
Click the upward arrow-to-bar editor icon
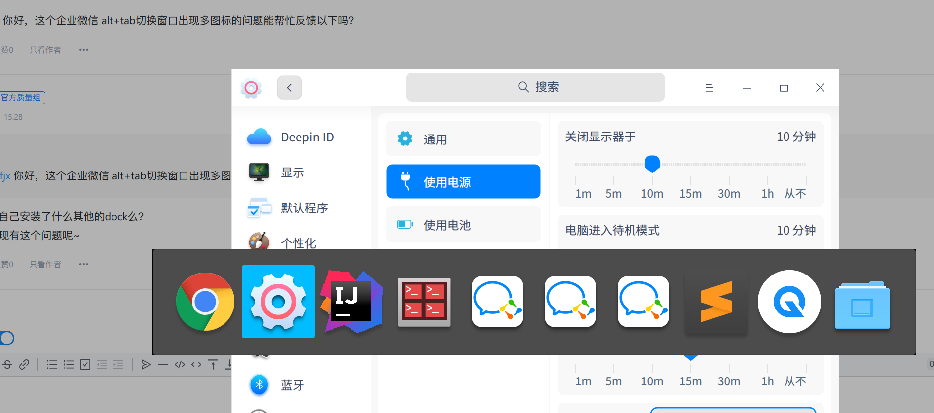[213, 365]
